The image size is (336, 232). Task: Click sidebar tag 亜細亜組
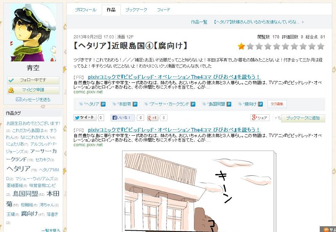point(15,186)
